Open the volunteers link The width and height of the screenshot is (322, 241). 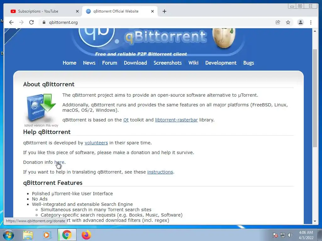pos(96,143)
